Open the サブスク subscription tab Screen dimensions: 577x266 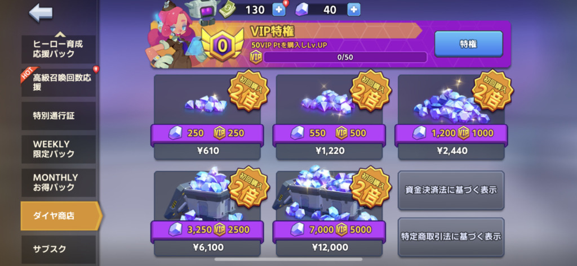(59, 249)
